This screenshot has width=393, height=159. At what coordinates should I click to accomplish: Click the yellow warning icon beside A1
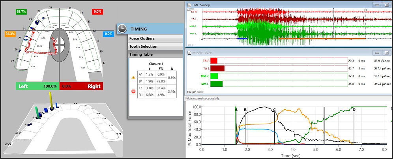click(133, 78)
